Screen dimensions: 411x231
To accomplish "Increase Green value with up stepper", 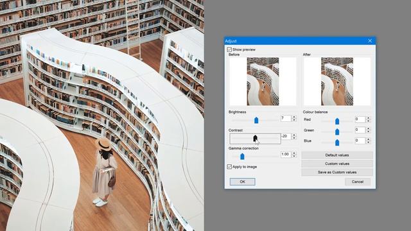I will pos(368,128).
